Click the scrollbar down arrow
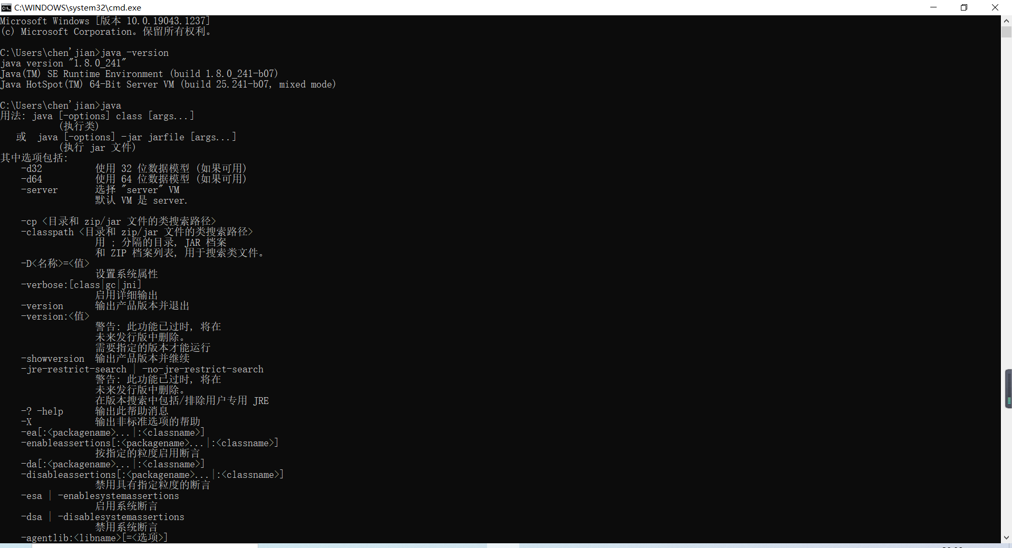The height and width of the screenshot is (548, 1012). [1006, 537]
